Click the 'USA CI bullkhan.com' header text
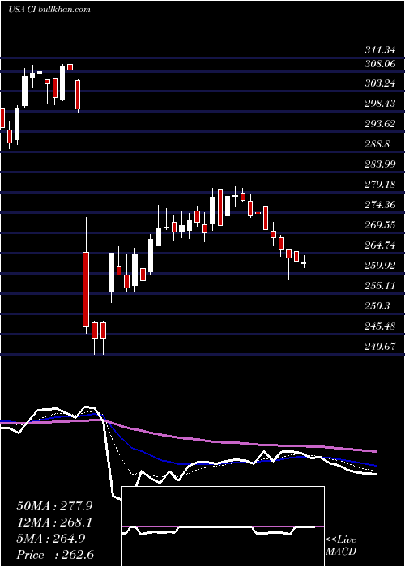The image size is (405, 567). click(x=49, y=10)
